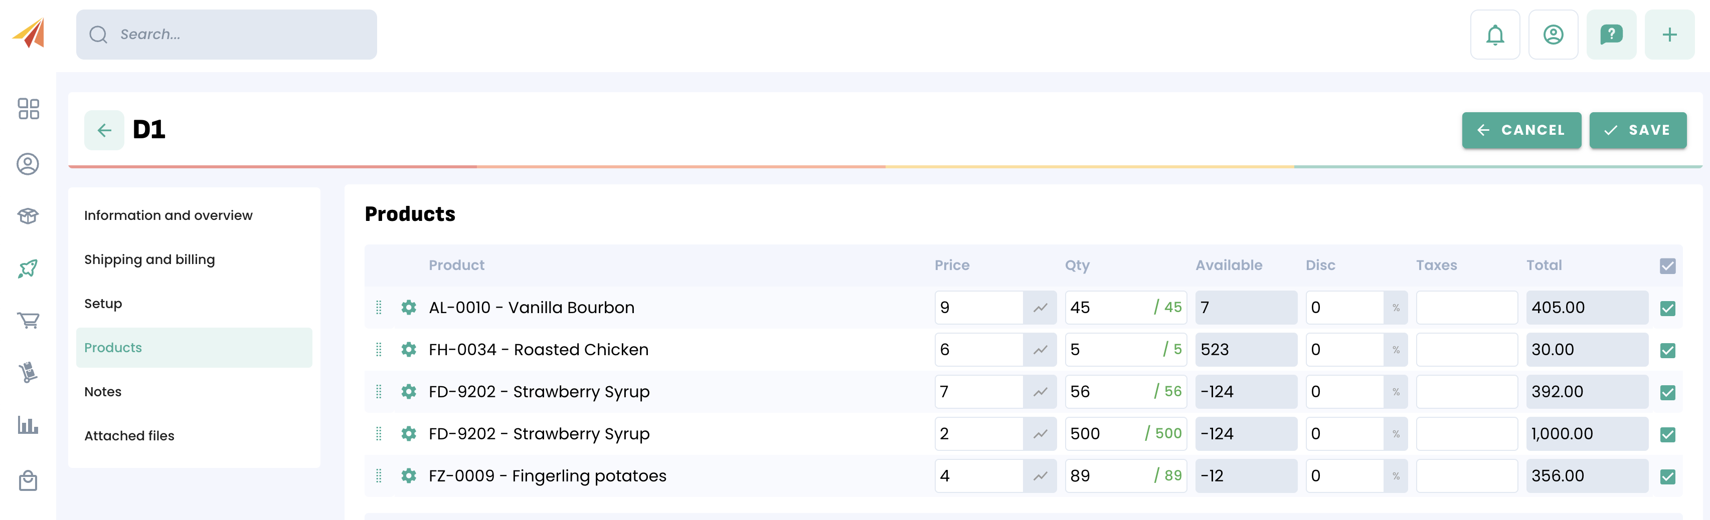Open the shopping cart sidebar icon

29,320
